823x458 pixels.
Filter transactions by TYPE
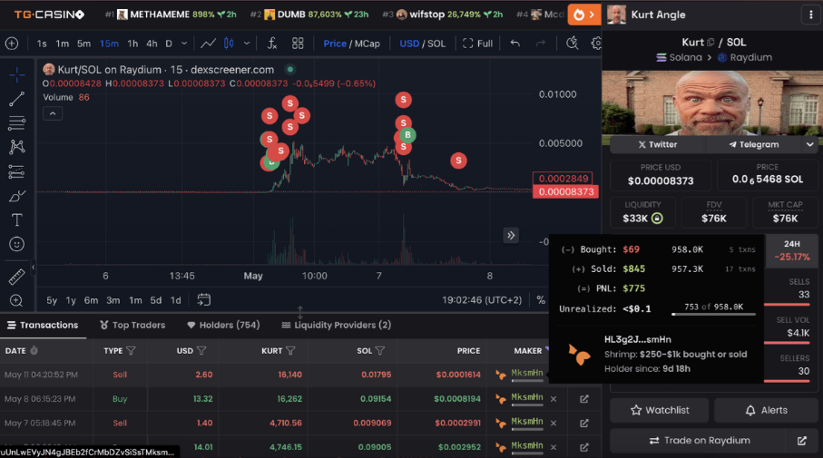point(131,350)
